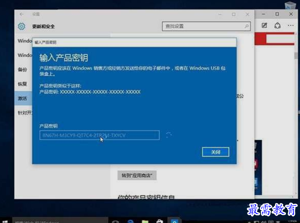This screenshot has width=300, height=223.
Task: Open the Store from the taskbar
Action: (x=160, y=221)
